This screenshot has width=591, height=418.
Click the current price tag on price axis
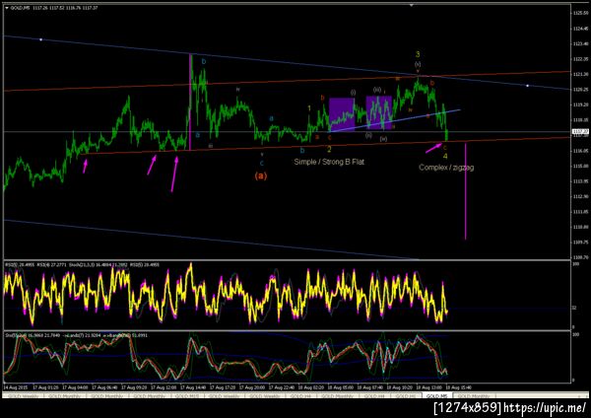pos(580,132)
